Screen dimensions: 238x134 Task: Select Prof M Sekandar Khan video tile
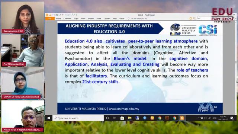pyautogui.click(x=23, y=51)
